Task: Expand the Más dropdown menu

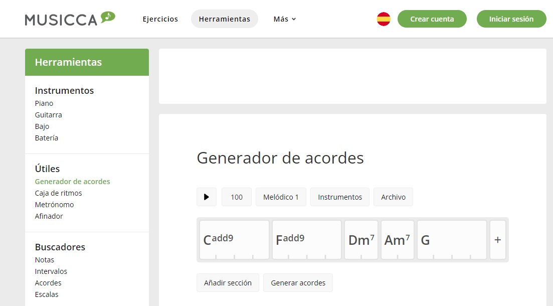Action: coord(284,19)
